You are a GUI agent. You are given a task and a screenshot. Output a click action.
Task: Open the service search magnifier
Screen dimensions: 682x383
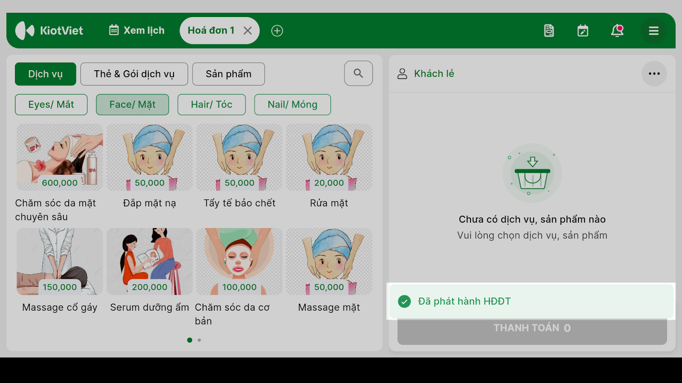[358, 73]
